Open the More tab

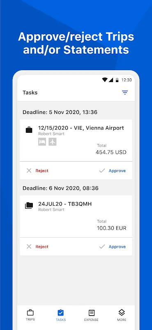tap(122, 315)
